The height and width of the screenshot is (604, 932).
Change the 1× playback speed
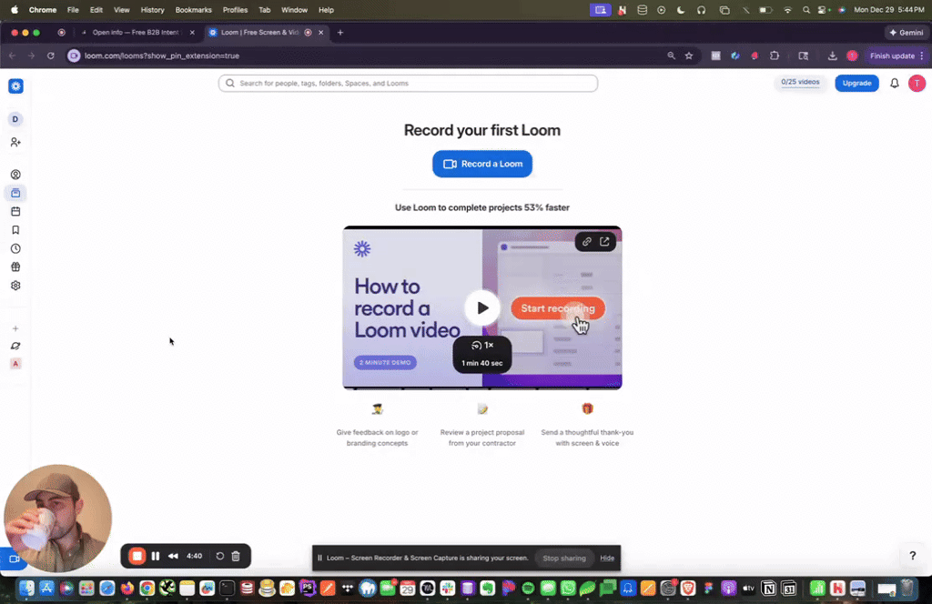click(x=482, y=345)
